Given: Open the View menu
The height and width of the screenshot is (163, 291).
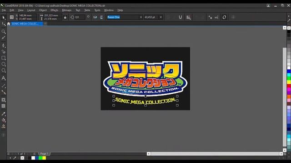Looking at the screenshot, I should (x=20, y=10).
